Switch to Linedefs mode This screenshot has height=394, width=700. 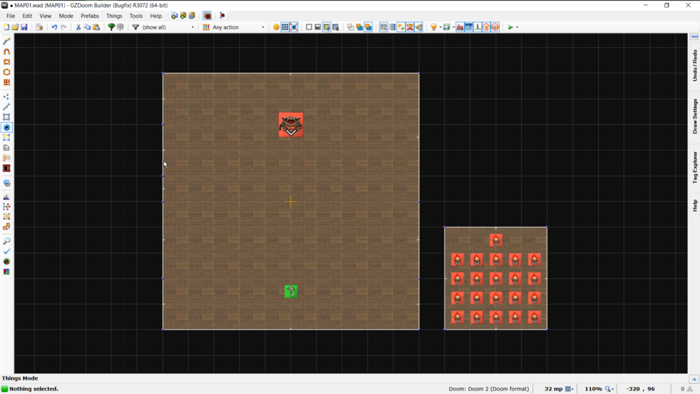(7, 107)
